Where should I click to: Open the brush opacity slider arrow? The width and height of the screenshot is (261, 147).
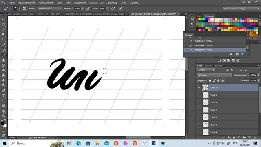82,9
